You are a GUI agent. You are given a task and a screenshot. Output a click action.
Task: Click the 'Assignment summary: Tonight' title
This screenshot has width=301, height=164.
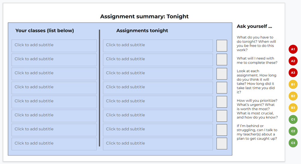144,17
